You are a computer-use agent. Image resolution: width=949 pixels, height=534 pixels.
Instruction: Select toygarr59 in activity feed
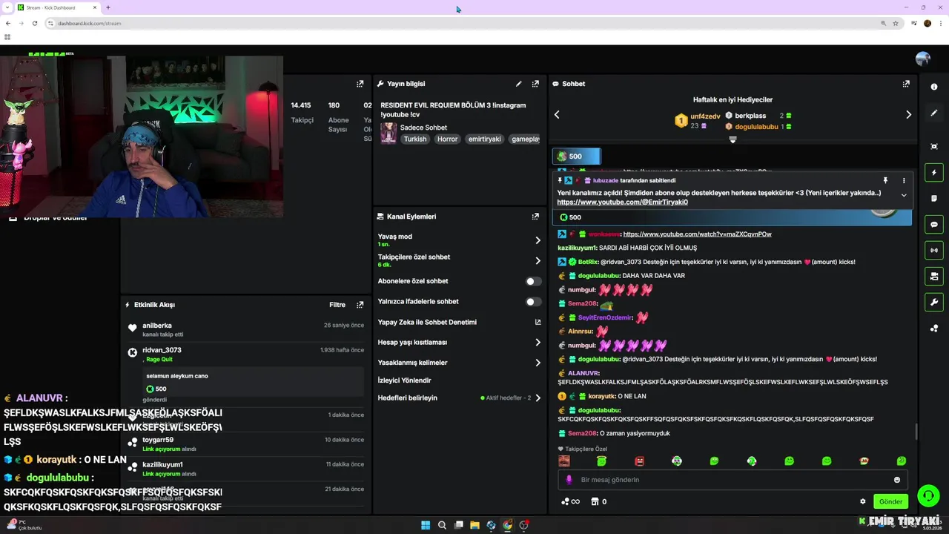(x=158, y=440)
